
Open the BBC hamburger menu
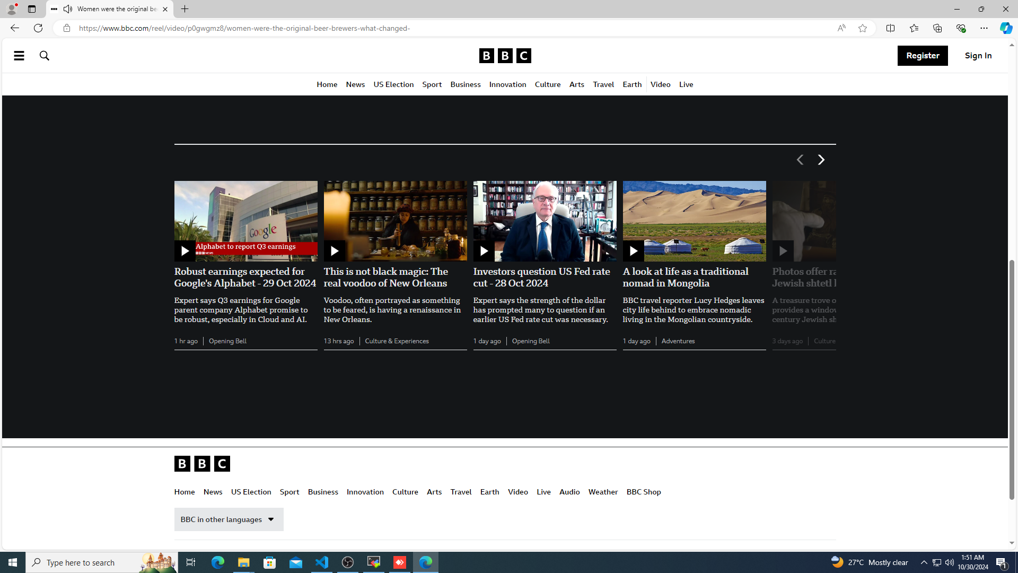click(x=19, y=56)
